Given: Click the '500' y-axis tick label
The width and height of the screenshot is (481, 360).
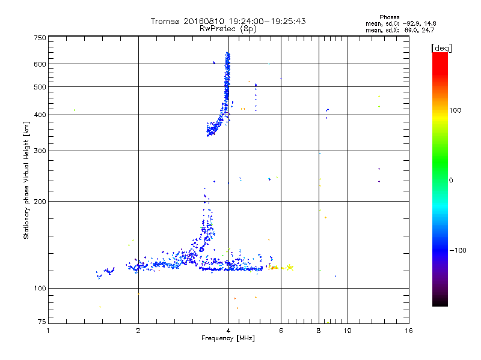Looking at the screenshot, I should click(40, 87).
